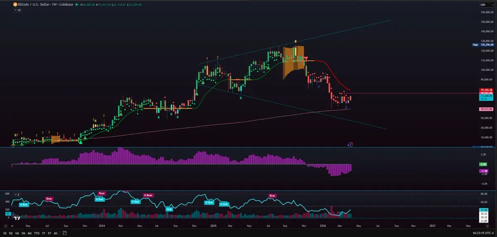Viewport: 497px width, 237px height.
Task: Click the red 79,165.28 price label
Action: (487, 90)
